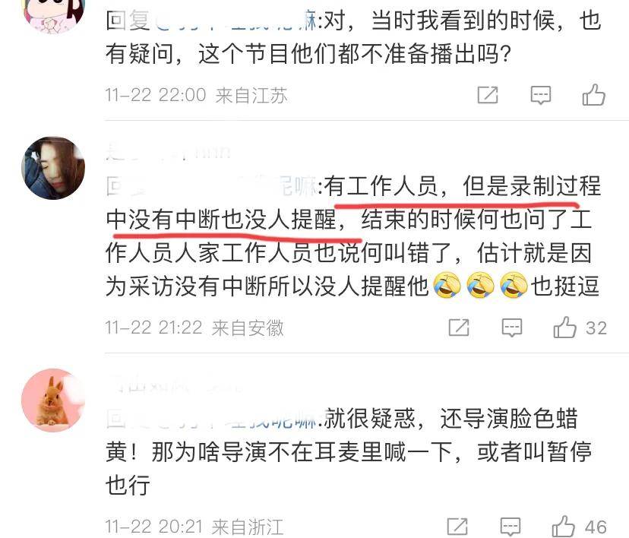Screen dimensions: 629x538
Task: Open the blurred username above the 安徽 comment
Action: point(168,153)
